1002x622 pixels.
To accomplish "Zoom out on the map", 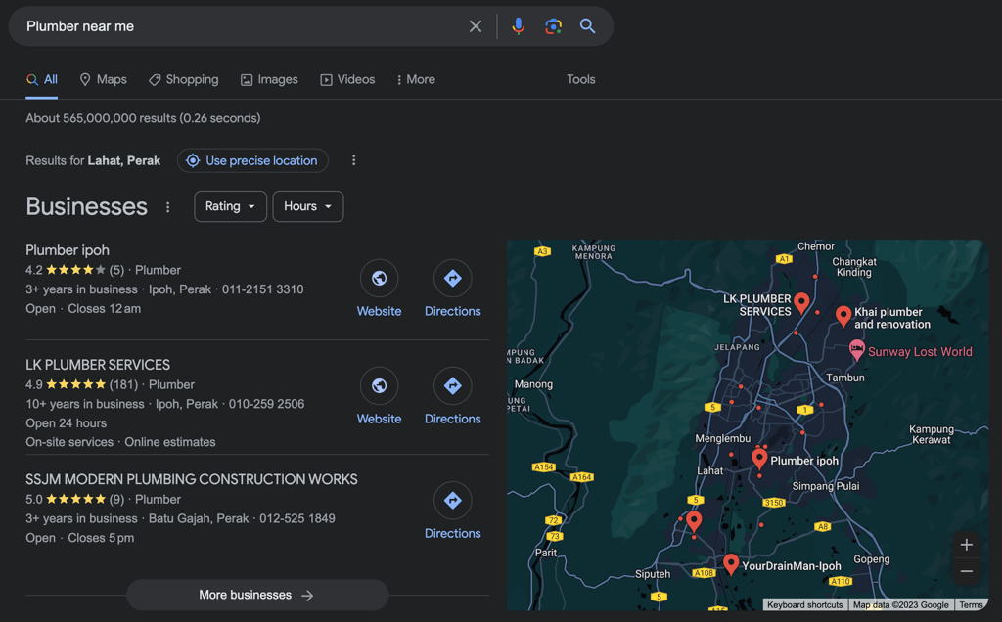I will click(x=966, y=571).
